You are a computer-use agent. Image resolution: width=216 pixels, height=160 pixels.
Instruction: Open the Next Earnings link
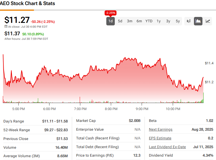click(x=161, y=130)
